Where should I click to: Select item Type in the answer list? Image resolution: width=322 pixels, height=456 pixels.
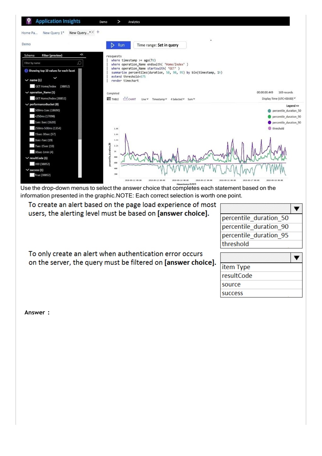pos(261,267)
